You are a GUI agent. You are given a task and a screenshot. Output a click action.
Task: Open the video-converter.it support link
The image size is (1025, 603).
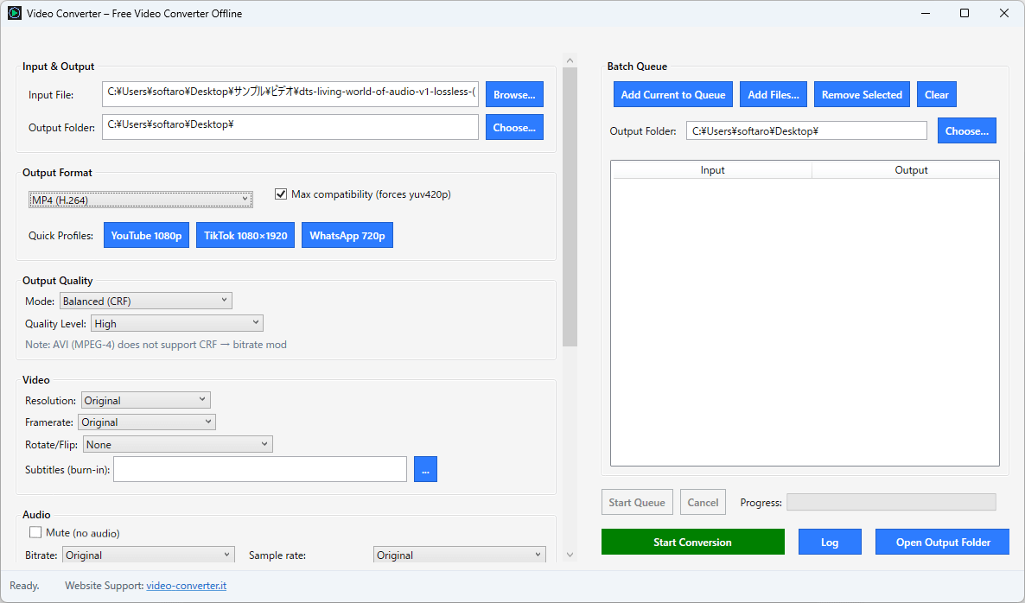coord(186,586)
